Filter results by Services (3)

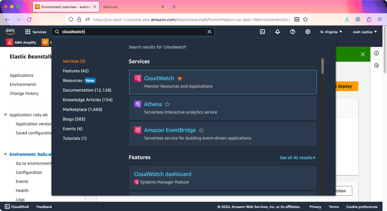74,61
